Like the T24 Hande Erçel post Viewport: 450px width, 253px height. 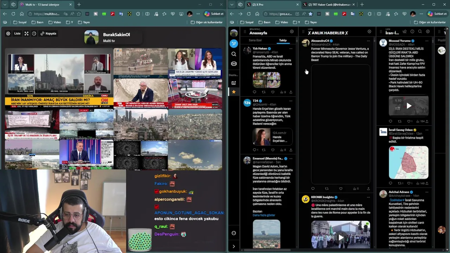pyautogui.click(x=273, y=150)
